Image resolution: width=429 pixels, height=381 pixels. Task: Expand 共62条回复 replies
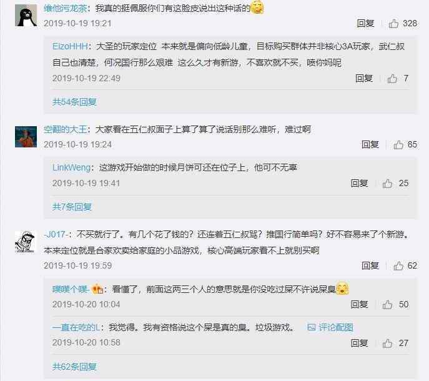coord(74,367)
